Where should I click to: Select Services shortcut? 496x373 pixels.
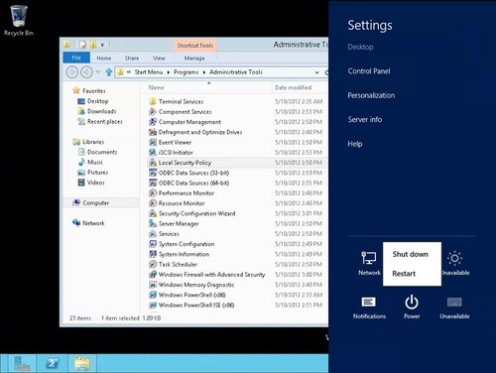[x=164, y=234]
